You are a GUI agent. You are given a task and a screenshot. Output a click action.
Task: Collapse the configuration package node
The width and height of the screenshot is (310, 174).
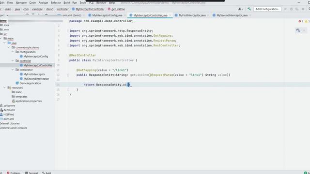coord(13,52)
